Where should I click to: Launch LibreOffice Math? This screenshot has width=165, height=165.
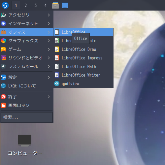click(83, 66)
